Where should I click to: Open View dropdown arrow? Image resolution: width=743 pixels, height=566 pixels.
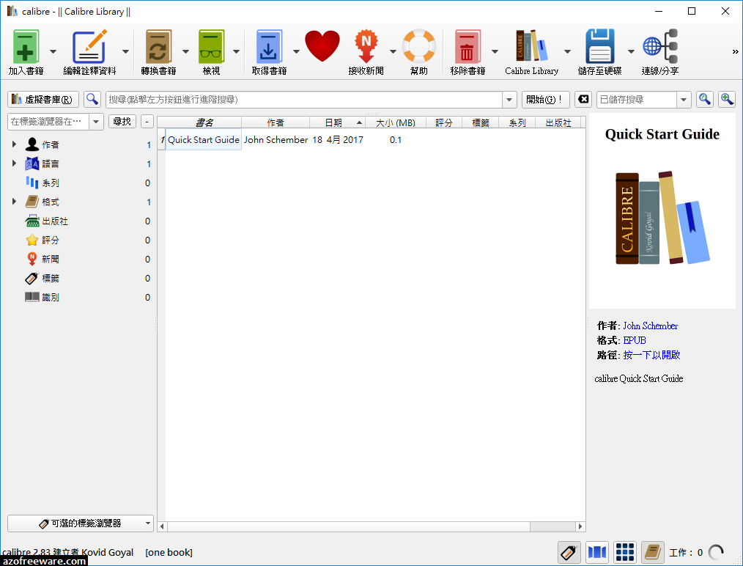[x=236, y=51]
